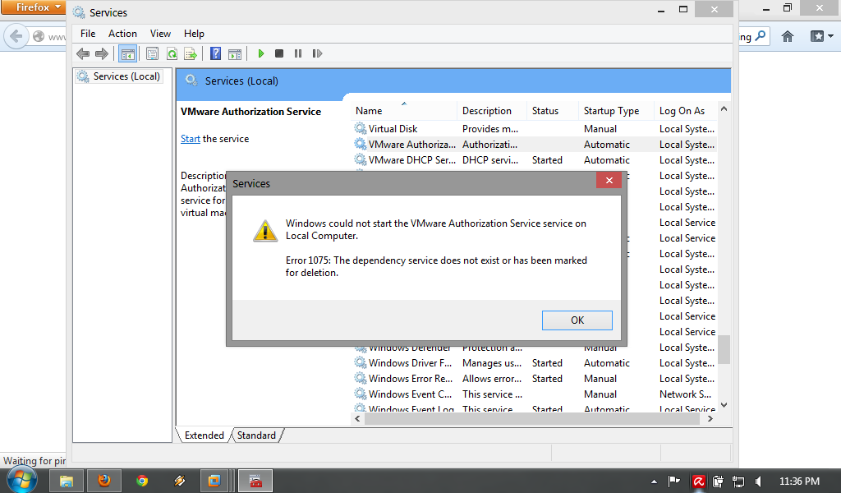Screen dimensions: 841x493
Task: Click the Help question-mark toolbar icon
Action: [x=216, y=53]
